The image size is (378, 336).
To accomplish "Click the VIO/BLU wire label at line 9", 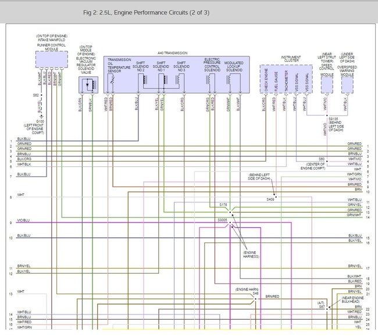I will click(23, 220).
